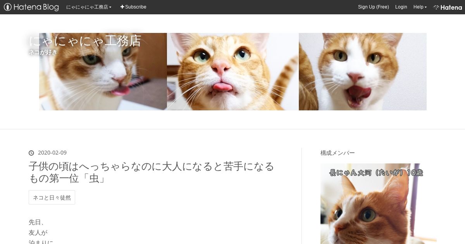The height and width of the screenshot is (244, 465).
Task: Click the clock icon beside the date
Action: (31, 153)
